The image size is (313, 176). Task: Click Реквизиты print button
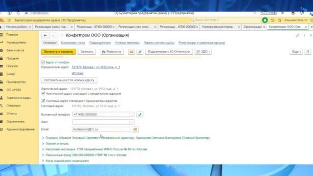(x=112, y=52)
